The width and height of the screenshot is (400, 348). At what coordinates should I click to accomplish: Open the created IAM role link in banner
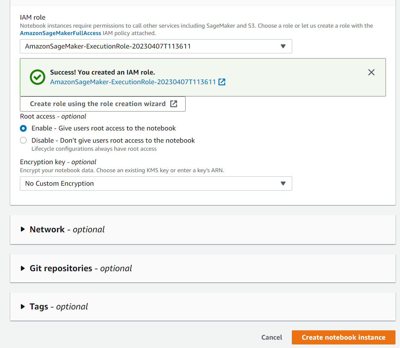click(133, 82)
